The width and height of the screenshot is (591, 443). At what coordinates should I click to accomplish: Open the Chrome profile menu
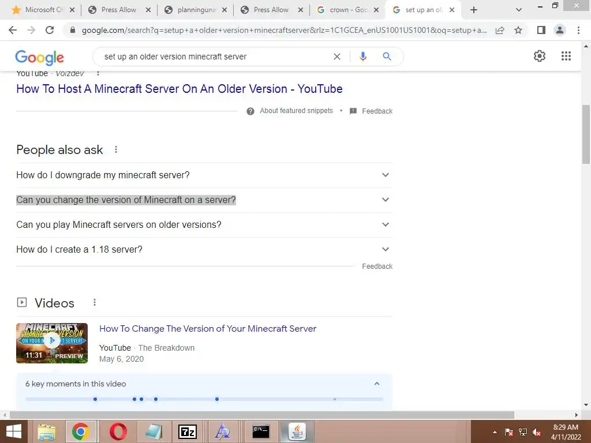click(560, 30)
